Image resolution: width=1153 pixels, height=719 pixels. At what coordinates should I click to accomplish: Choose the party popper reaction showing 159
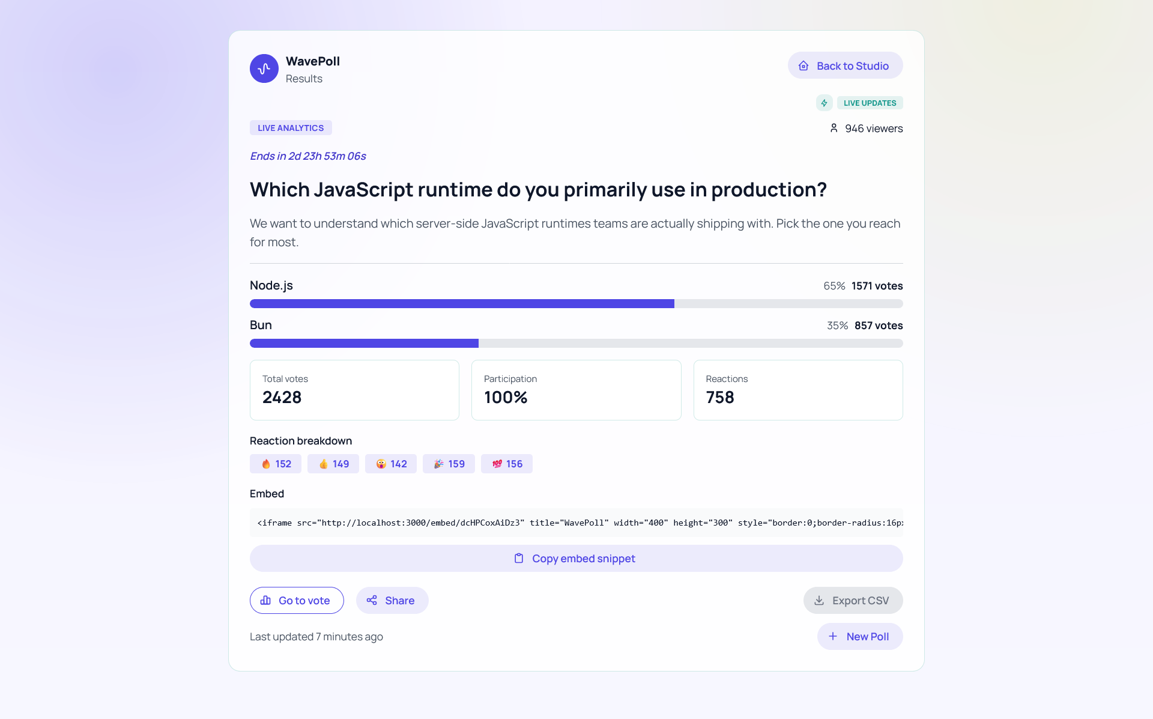click(x=449, y=464)
